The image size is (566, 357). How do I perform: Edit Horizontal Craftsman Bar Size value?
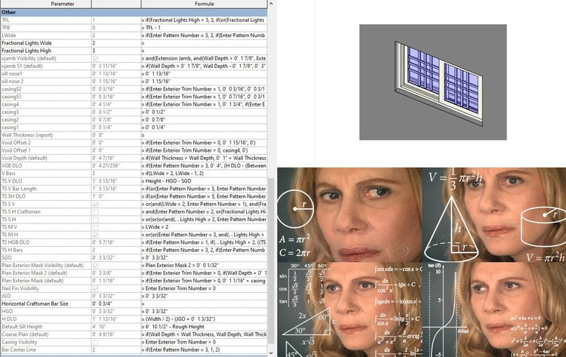pos(114,303)
